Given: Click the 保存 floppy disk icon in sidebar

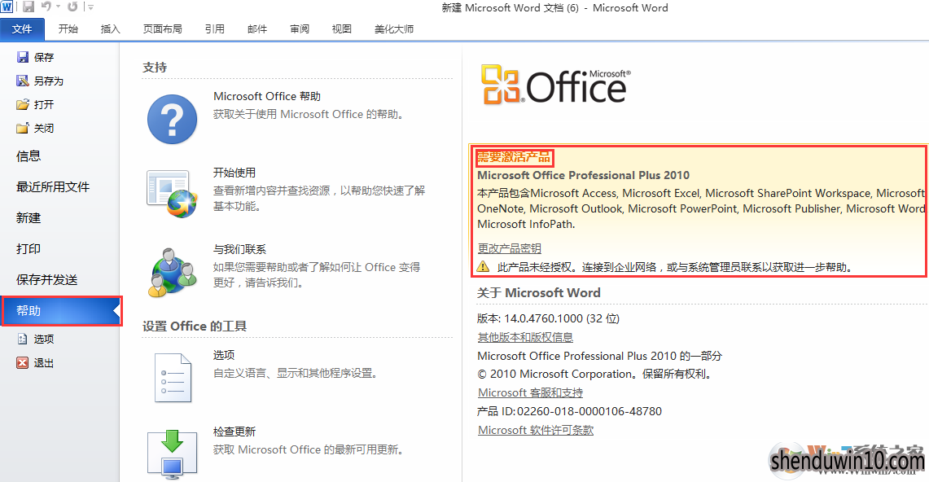Looking at the screenshot, I should click(x=23, y=57).
